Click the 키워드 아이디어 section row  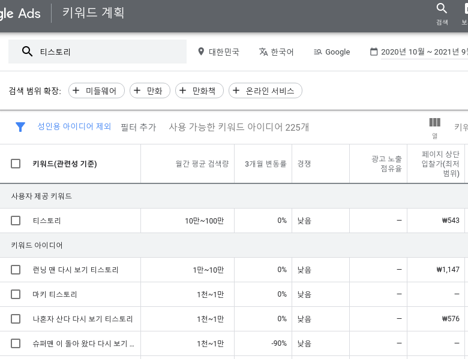point(234,245)
